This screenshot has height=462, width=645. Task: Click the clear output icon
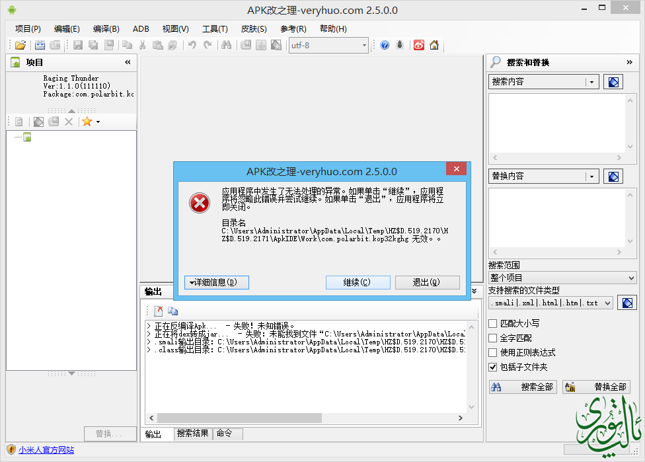pyautogui.click(x=159, y=311)
